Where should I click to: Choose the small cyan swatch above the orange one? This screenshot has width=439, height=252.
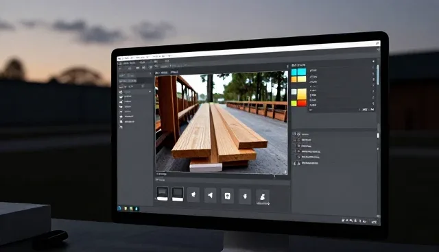pyautogui.click(x=294, y=73)
